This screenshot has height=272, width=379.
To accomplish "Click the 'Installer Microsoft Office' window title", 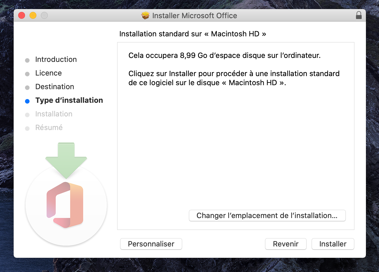I will (x=194, y=16).
